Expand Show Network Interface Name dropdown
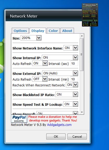 (71, 48)
